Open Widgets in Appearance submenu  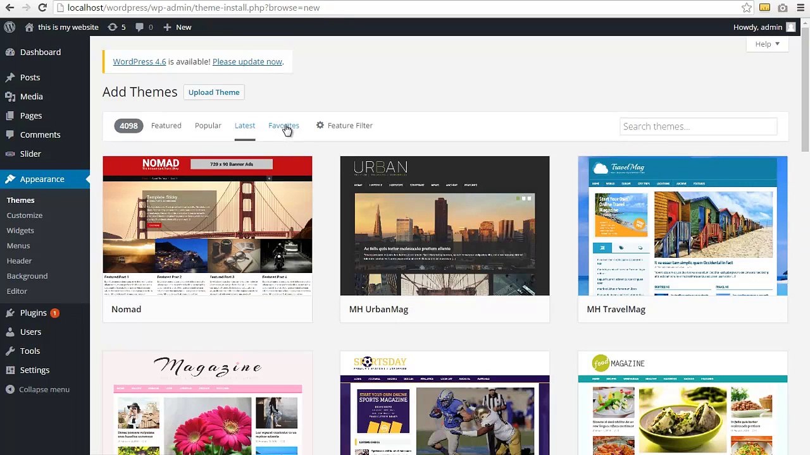pos(20,231)
